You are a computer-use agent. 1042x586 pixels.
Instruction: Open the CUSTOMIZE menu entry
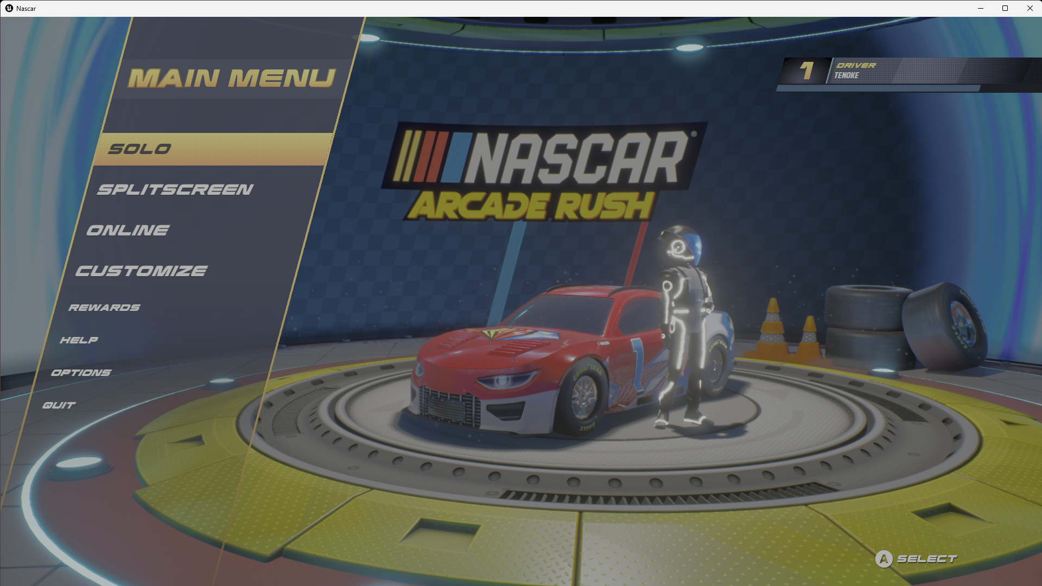(x=141, y=271)
